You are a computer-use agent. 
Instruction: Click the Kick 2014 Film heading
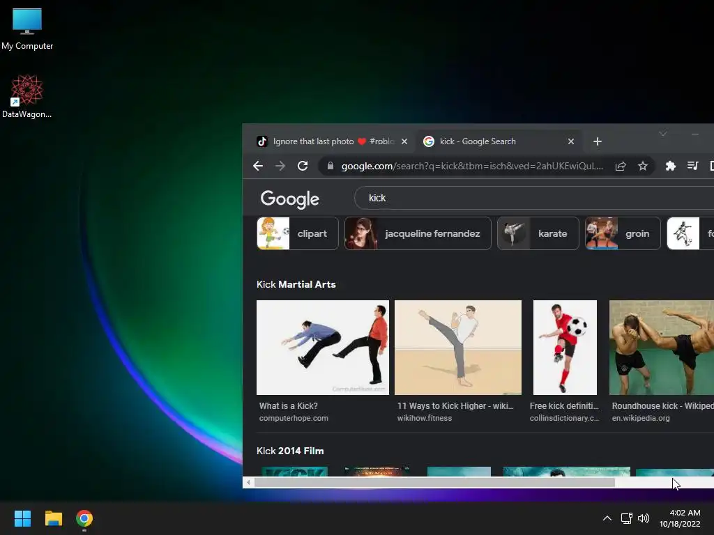pos(290,451)
